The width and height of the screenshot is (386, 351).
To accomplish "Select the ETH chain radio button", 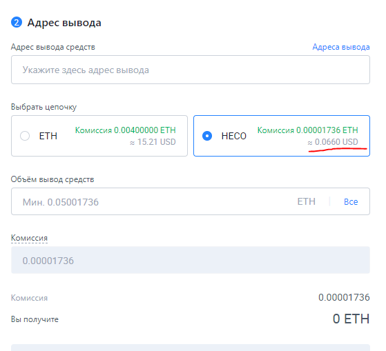I will click(25, 136).
